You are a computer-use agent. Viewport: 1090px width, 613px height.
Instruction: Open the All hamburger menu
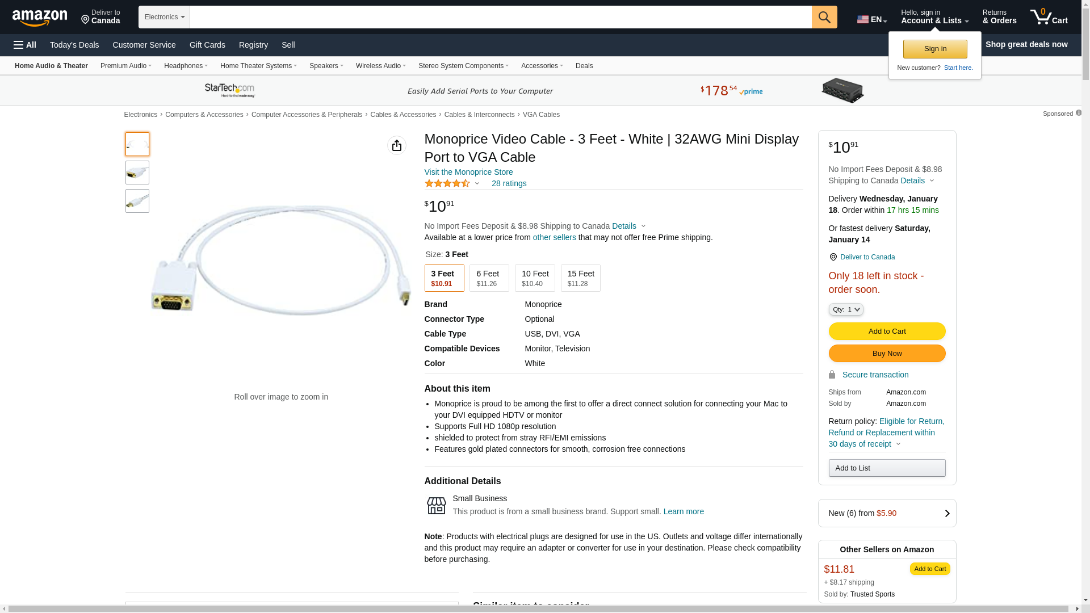coord(25,45)
